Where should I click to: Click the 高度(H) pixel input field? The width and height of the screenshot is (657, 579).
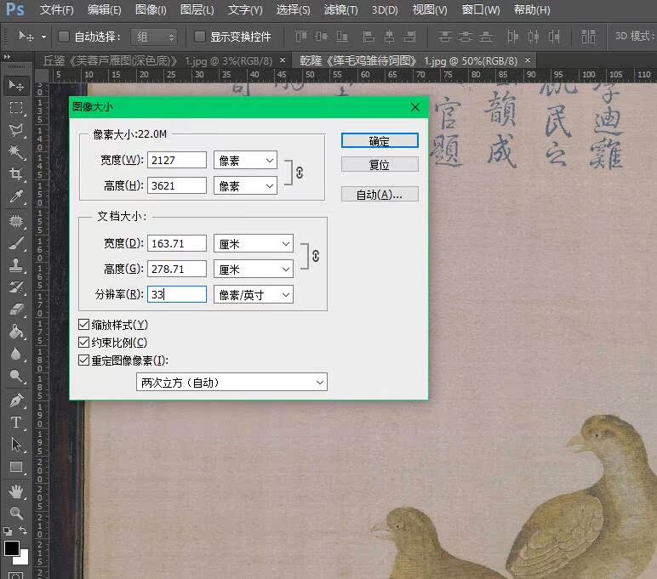point(177,185)
